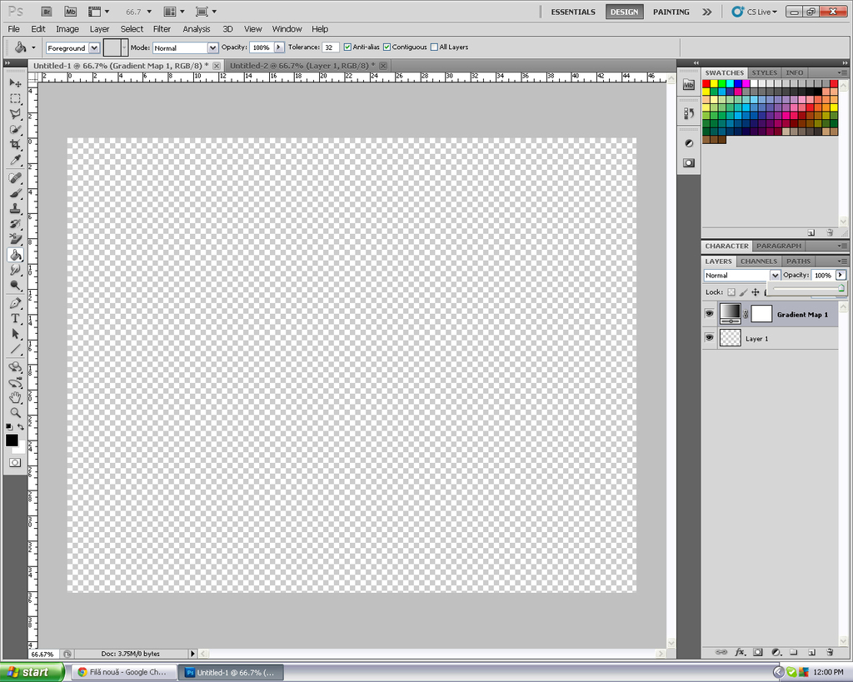Select the Horizontal Type tool
Screen dimensions: 853x682
[x=15, y=318]
